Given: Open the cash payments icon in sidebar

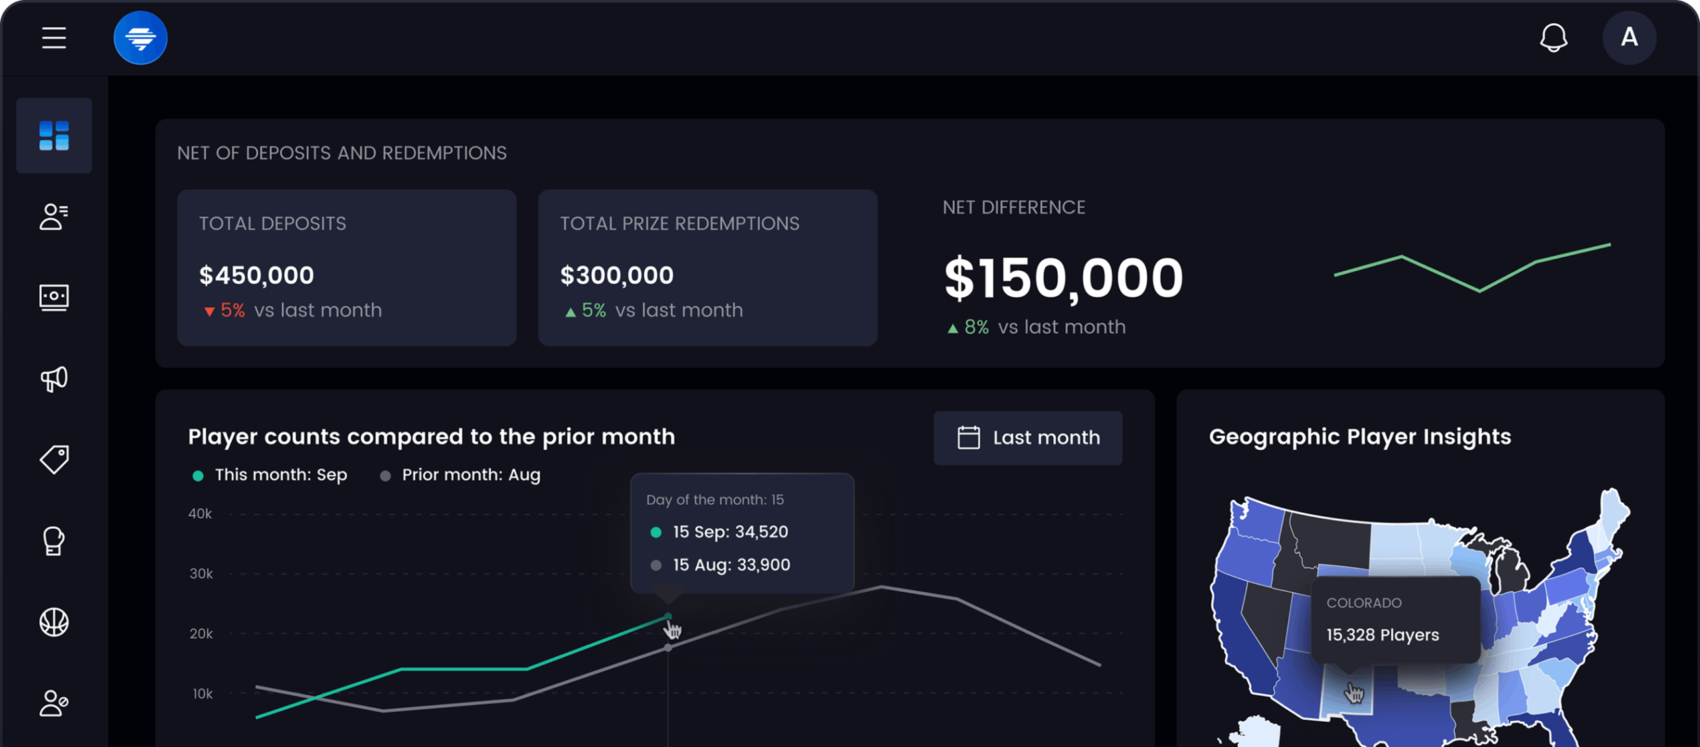Looking at the screenshot, I should click(x=54, y=298).
